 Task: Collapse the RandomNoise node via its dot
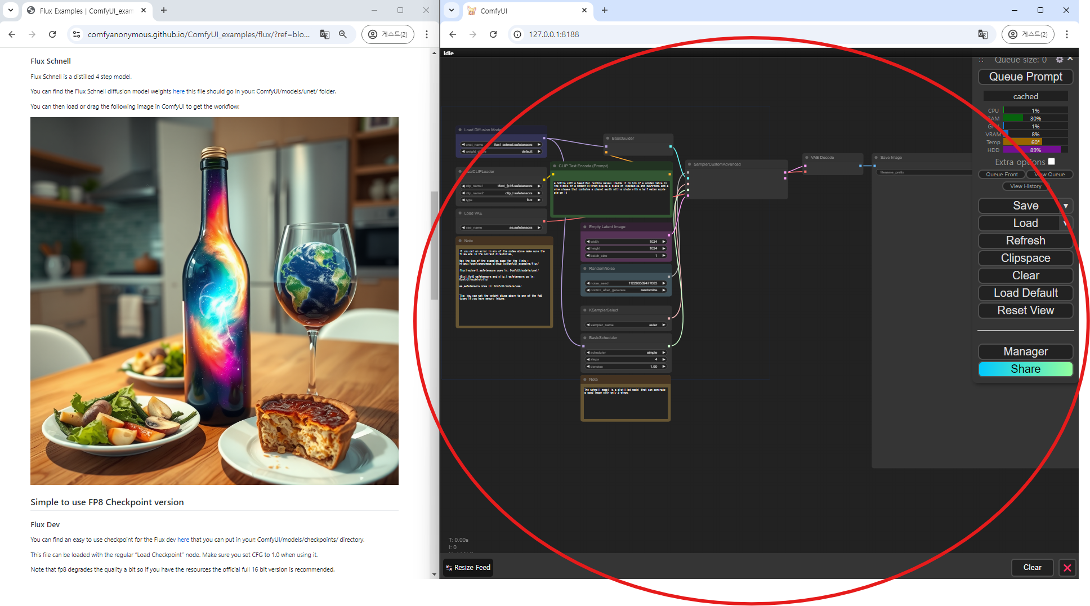(x=585, y=269)
